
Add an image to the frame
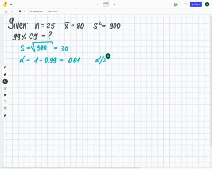pos(5,95)
